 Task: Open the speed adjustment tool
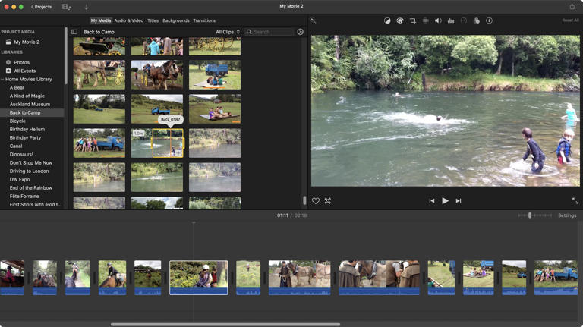point(464,20)
